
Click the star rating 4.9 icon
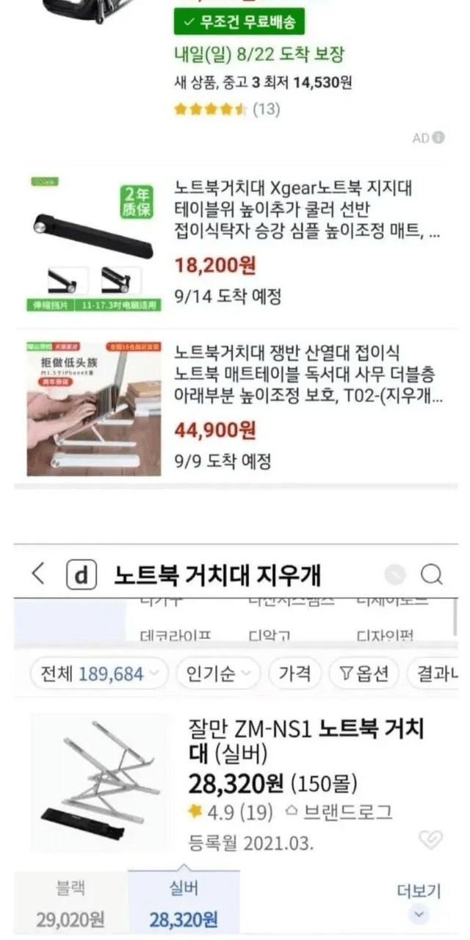(x=195, y=811)
